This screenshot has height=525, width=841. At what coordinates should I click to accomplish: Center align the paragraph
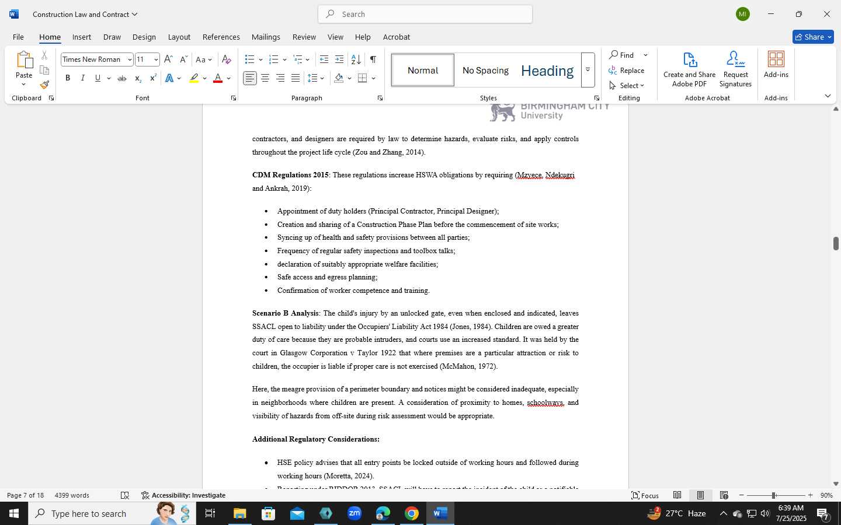265,78
